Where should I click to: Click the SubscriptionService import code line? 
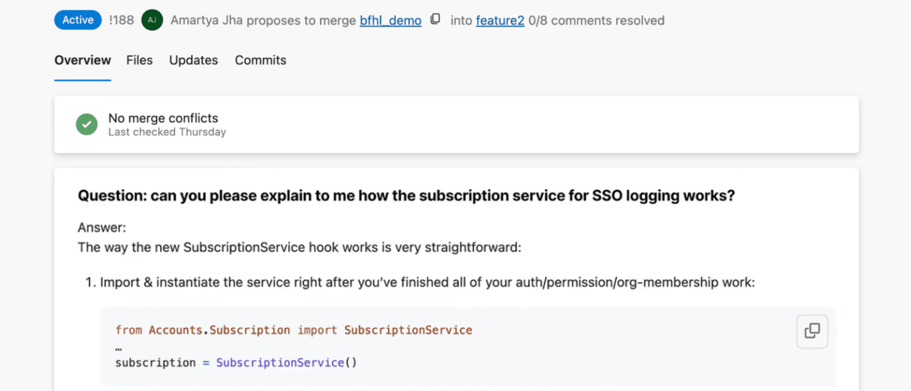[x=294, y=330]
